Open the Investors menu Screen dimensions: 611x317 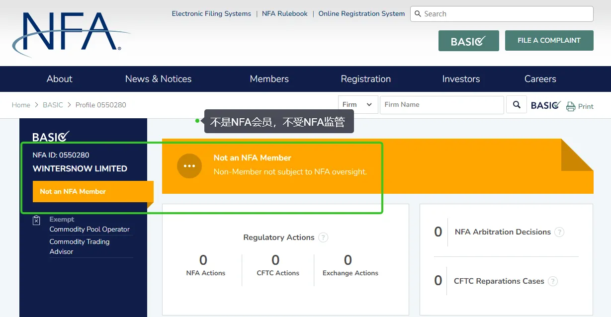[x=461, y=79]
